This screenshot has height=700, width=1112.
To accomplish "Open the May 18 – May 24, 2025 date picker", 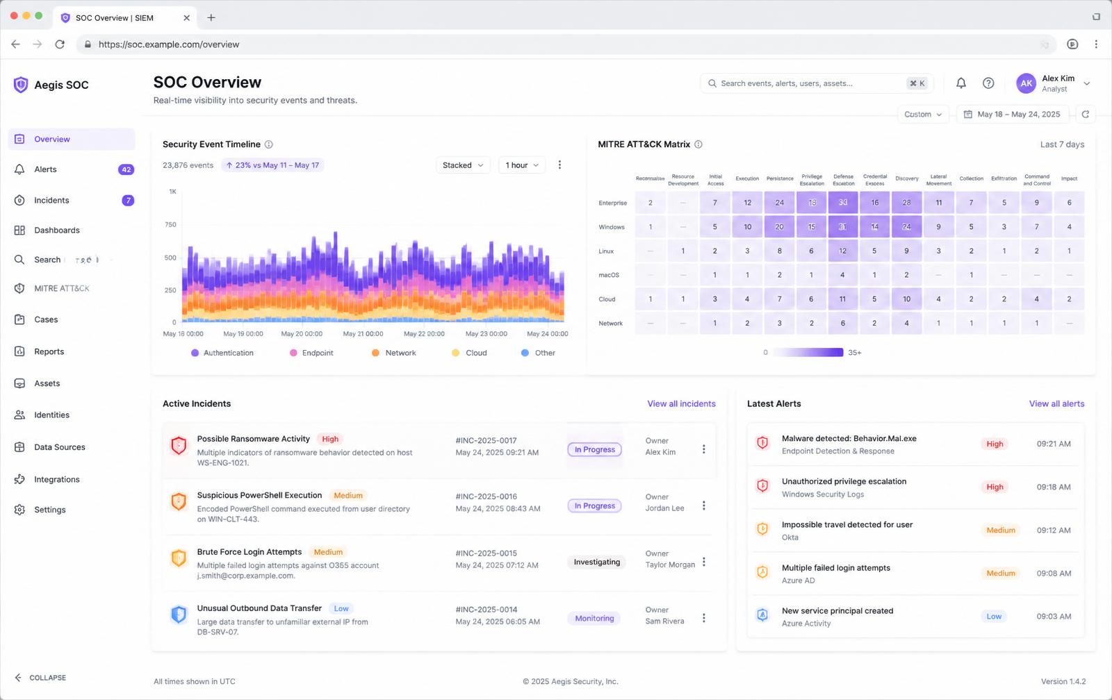I will coord(1013,114).
